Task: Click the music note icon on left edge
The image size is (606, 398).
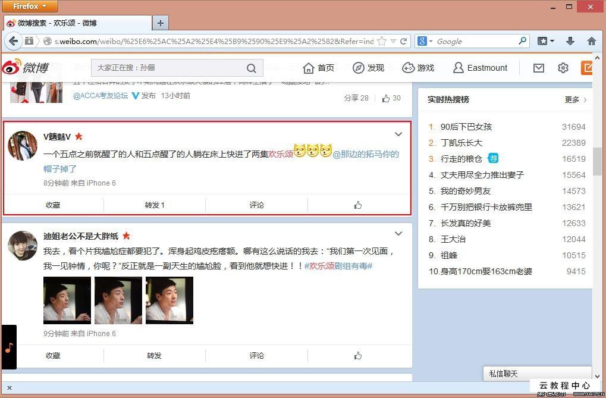Action: [x=8, y=347]
